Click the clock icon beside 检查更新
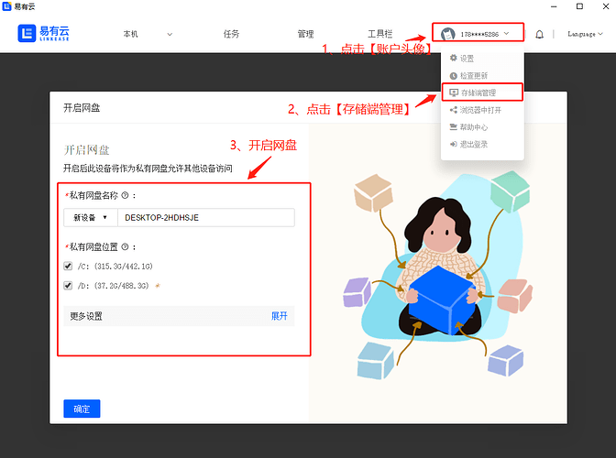This screenshot has width=616, height=458. click(x=453, y=75)
